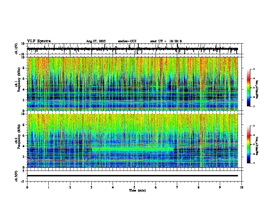Click the "2" kHz tick of ch.1 frequency axis

(x=24, y=100)
